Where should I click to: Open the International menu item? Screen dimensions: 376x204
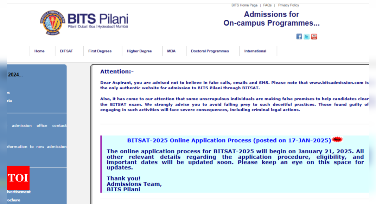coord(255,51)
